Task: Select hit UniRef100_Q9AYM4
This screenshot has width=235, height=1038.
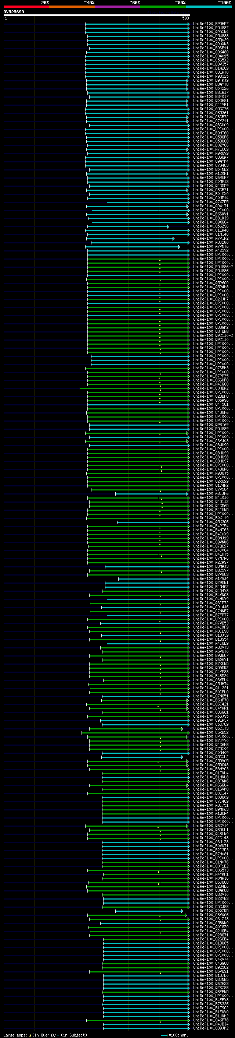Action: 211,161
